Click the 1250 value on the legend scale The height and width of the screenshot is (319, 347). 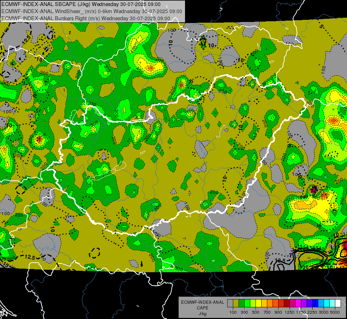pyautogui.click(x=290, y=312)
